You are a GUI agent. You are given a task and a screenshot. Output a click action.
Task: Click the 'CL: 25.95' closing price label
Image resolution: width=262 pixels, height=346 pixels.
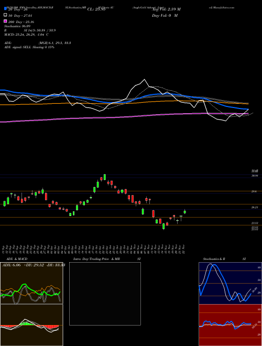coord(96,9)
